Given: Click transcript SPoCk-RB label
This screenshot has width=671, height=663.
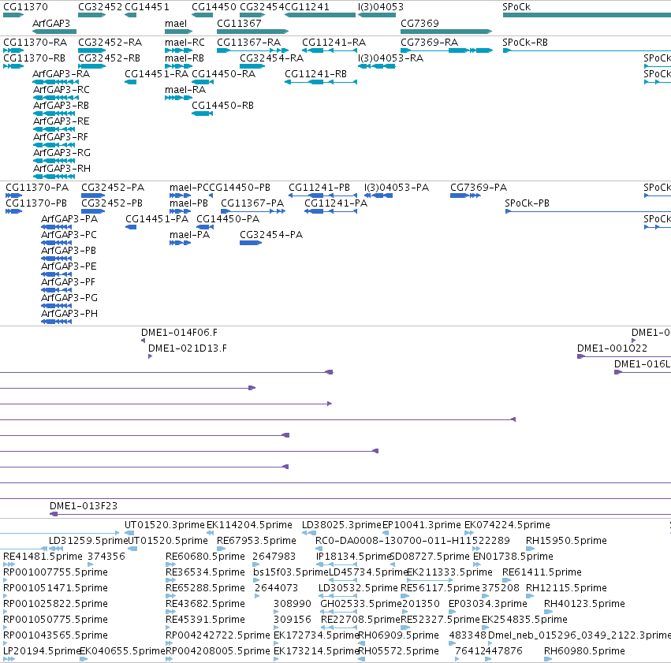Looking at the screenshot, I should pyautogui.click(x=524, y=43).
